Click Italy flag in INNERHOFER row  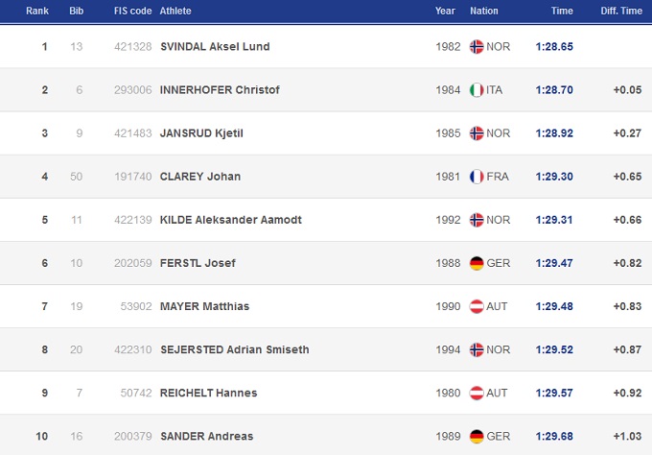coord(477,90)
